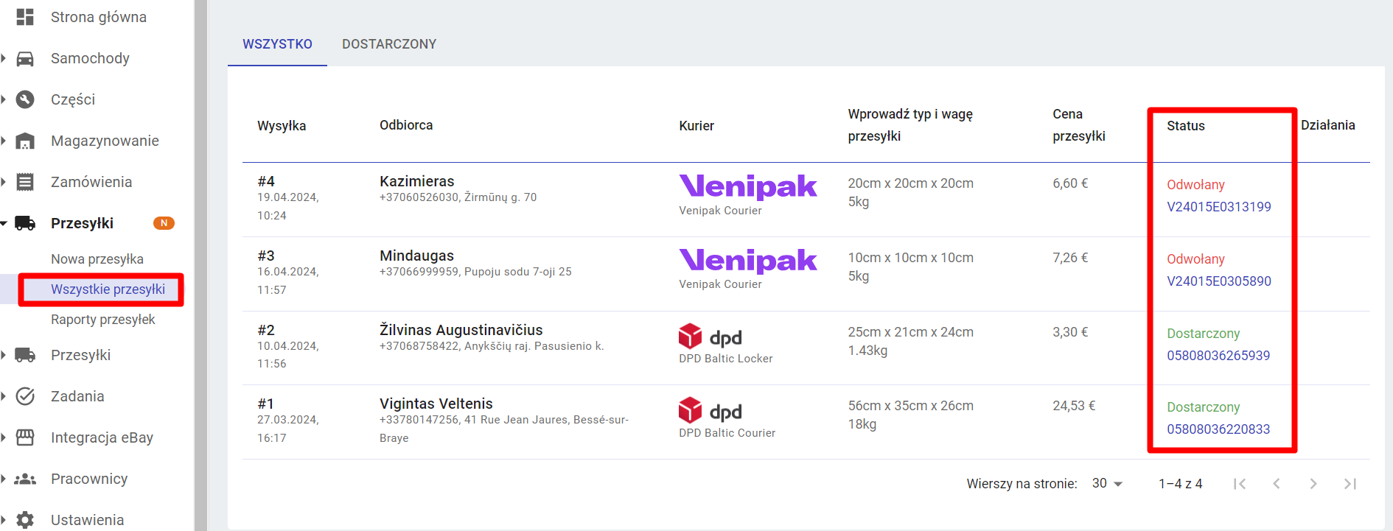Select the WSZYSTKO tab
This screenshot has width=1393, height=531.
(277, 44)
